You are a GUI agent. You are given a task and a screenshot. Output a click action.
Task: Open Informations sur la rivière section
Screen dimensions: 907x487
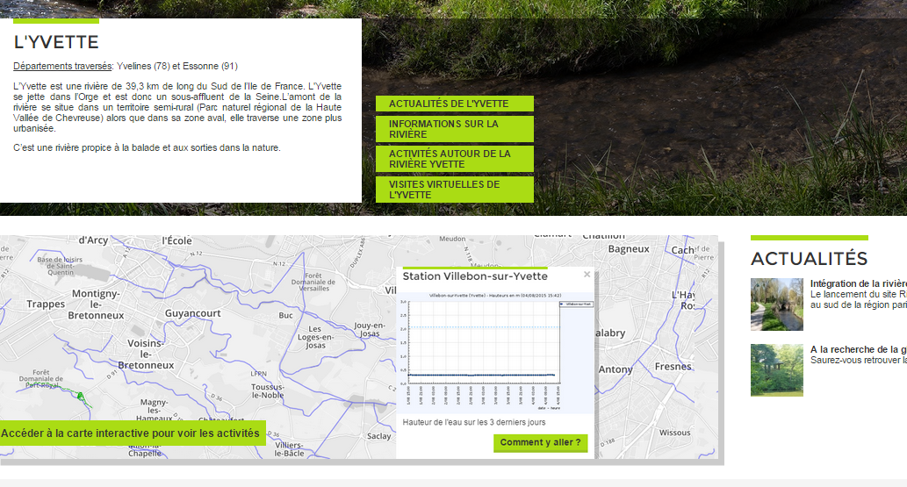(455, 129)
